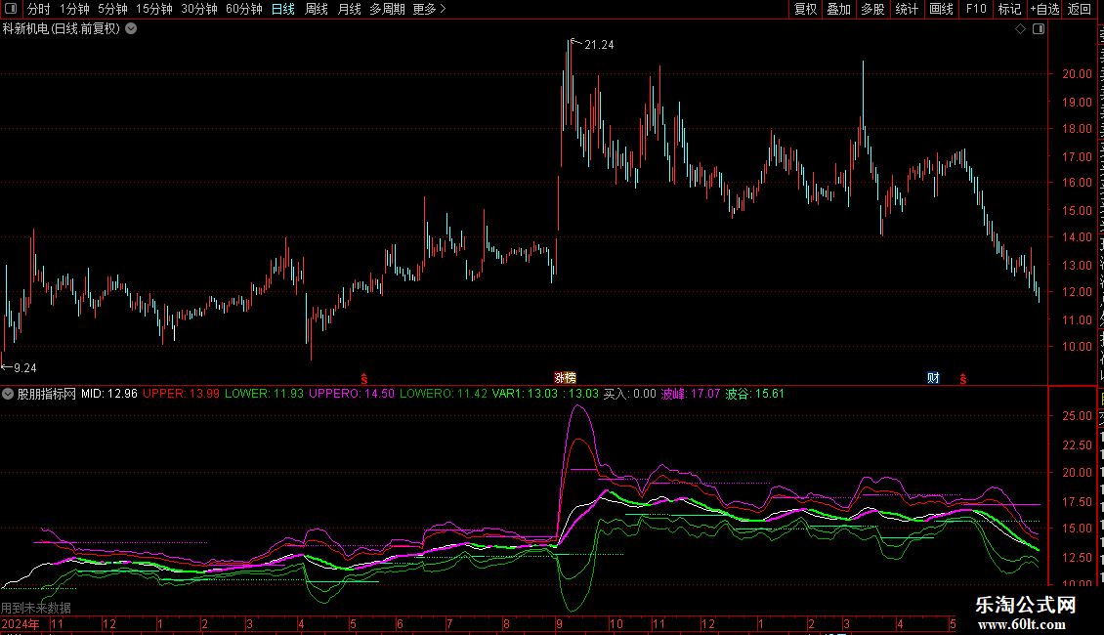Viewport: 1104px width, 635px height.
Task: Open the indicator menu beside 股朋指标网
Action: coord(8,395)
